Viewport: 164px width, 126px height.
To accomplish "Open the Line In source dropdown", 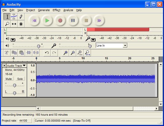I will (x=125, y=46).
